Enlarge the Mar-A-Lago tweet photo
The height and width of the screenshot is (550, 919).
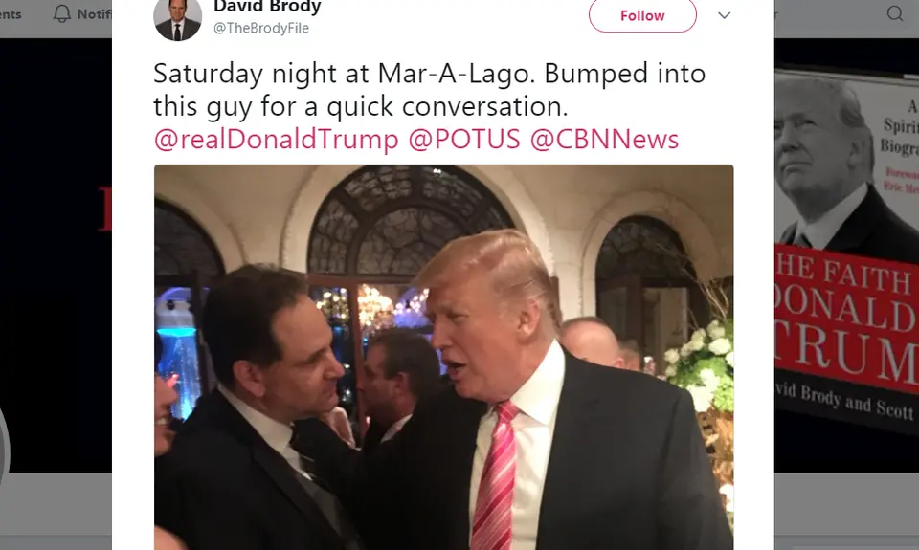coord(443,358)
